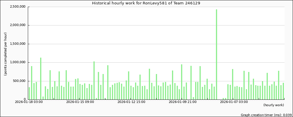The height and width of the screenshot is (117, 293).
Task: Click the 2026-01-07 03:00 date label
Action: point(234,102)
